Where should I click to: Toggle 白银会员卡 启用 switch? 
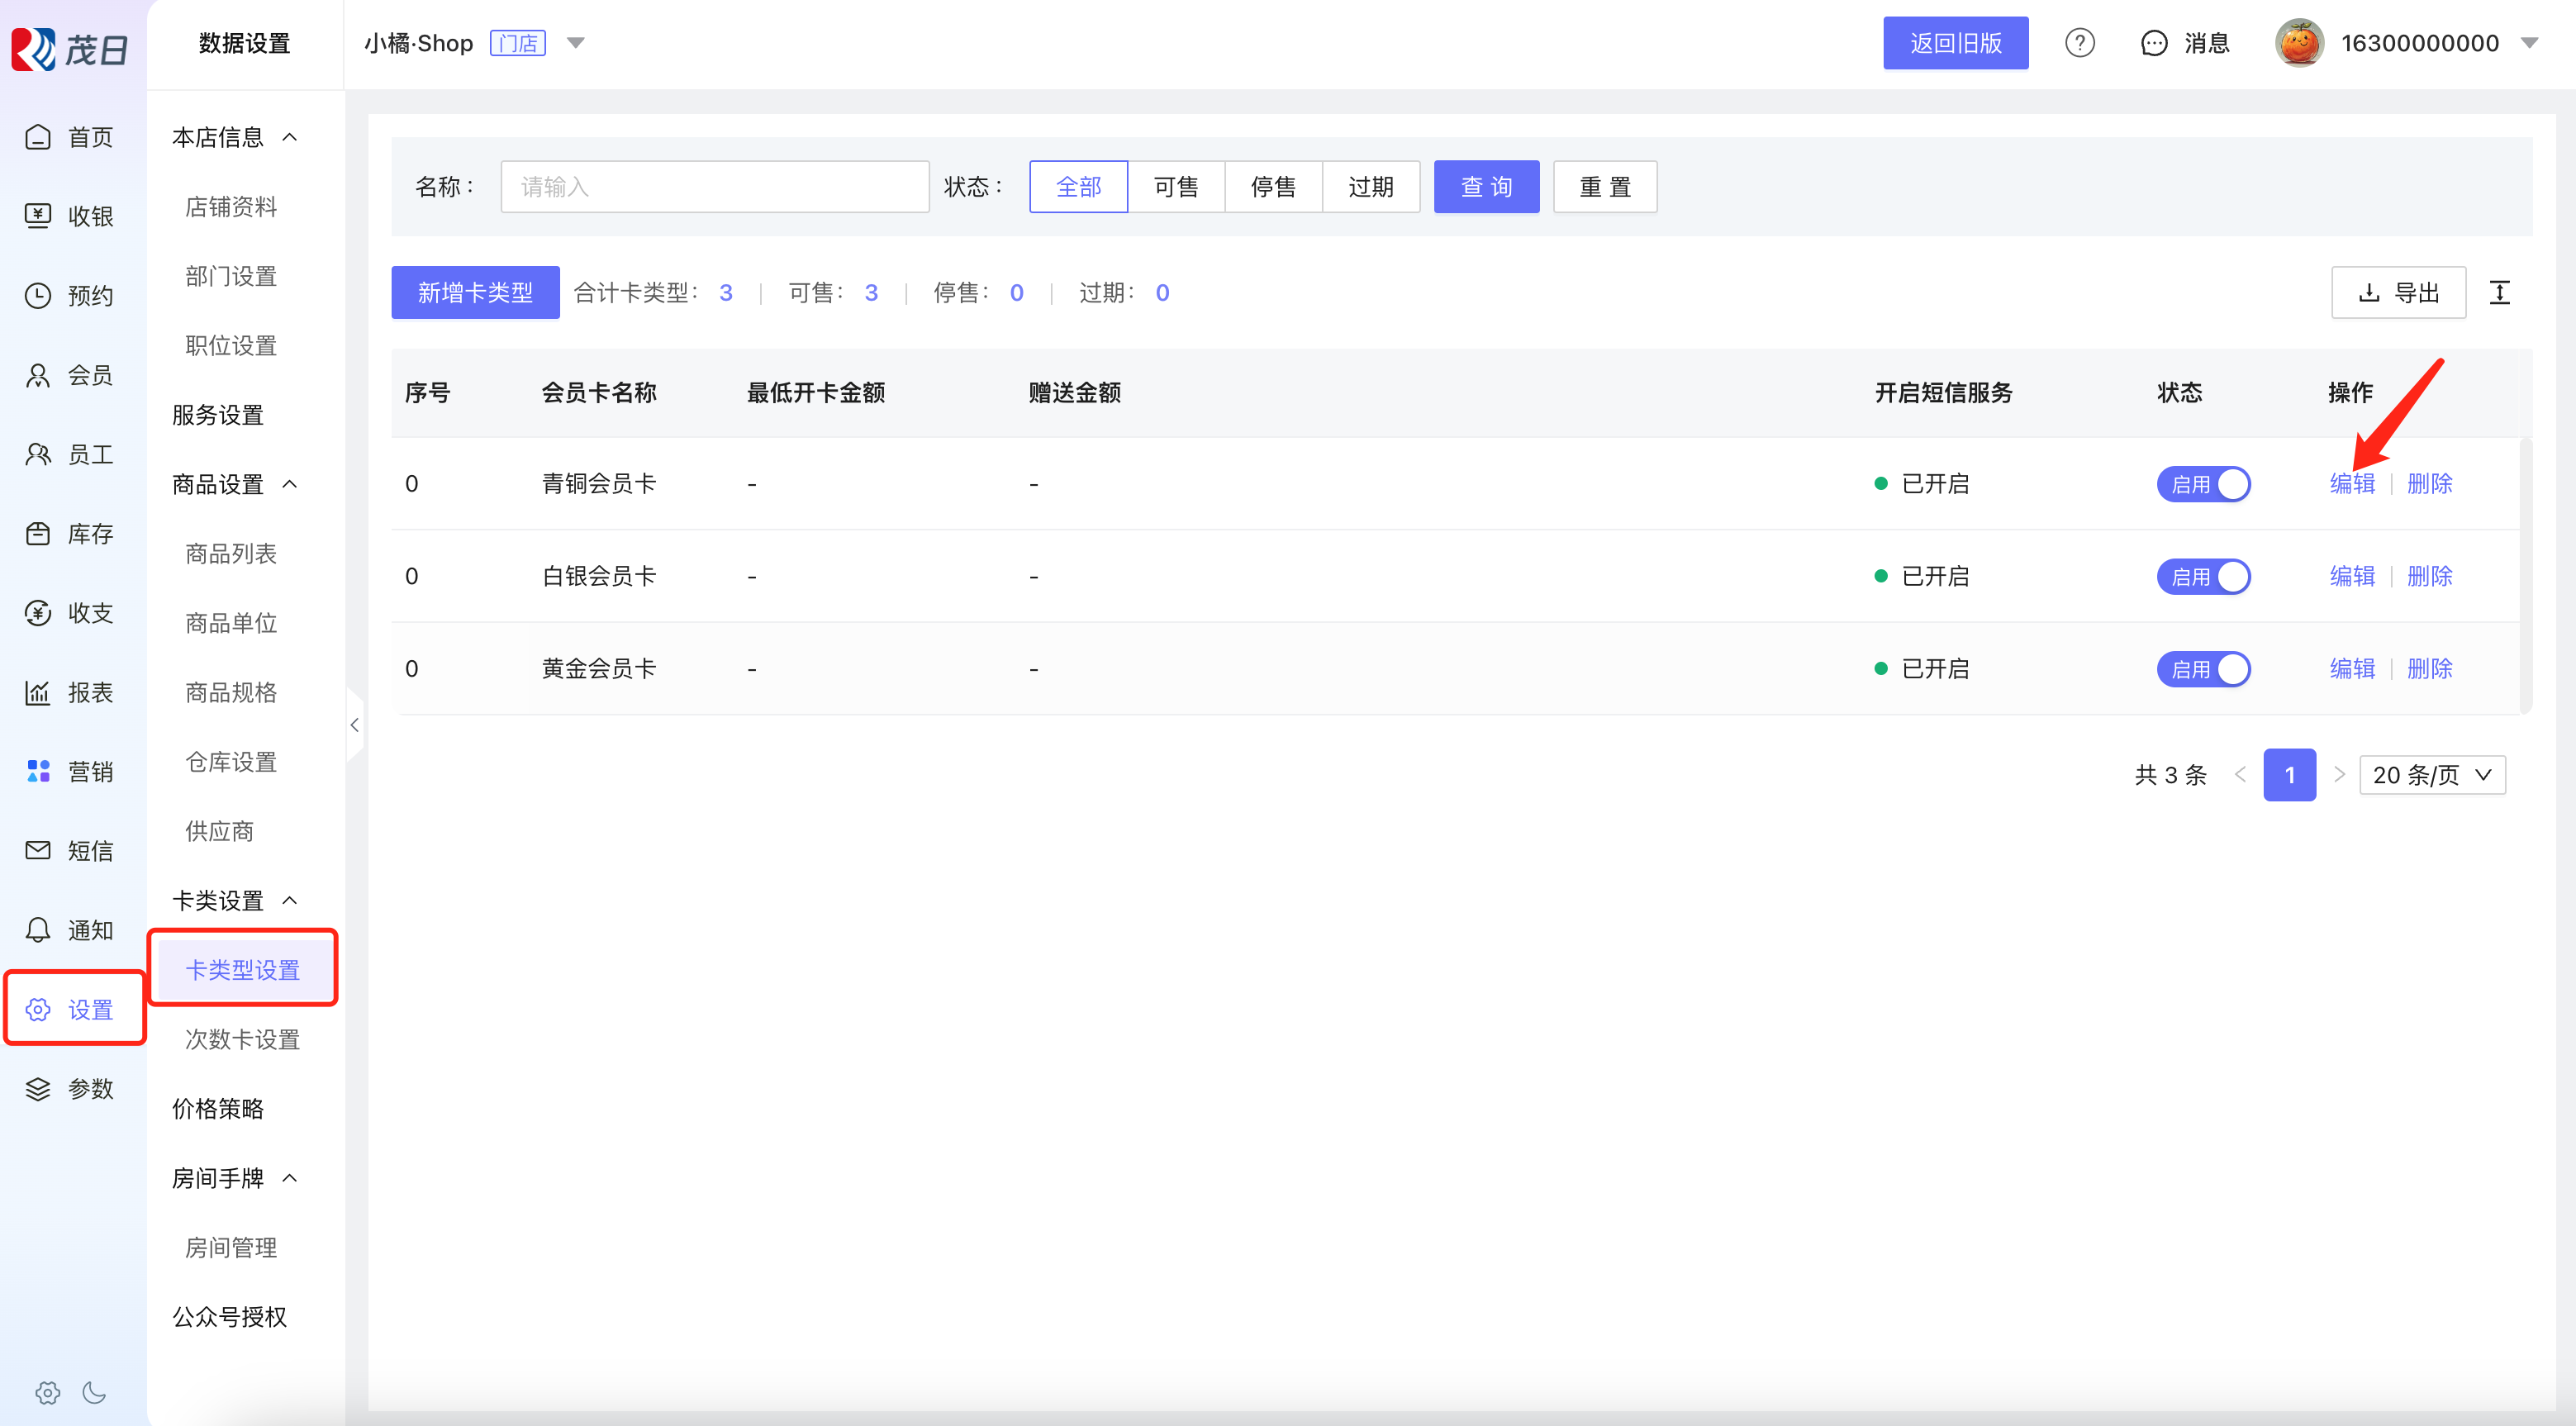pos(2203,576)
